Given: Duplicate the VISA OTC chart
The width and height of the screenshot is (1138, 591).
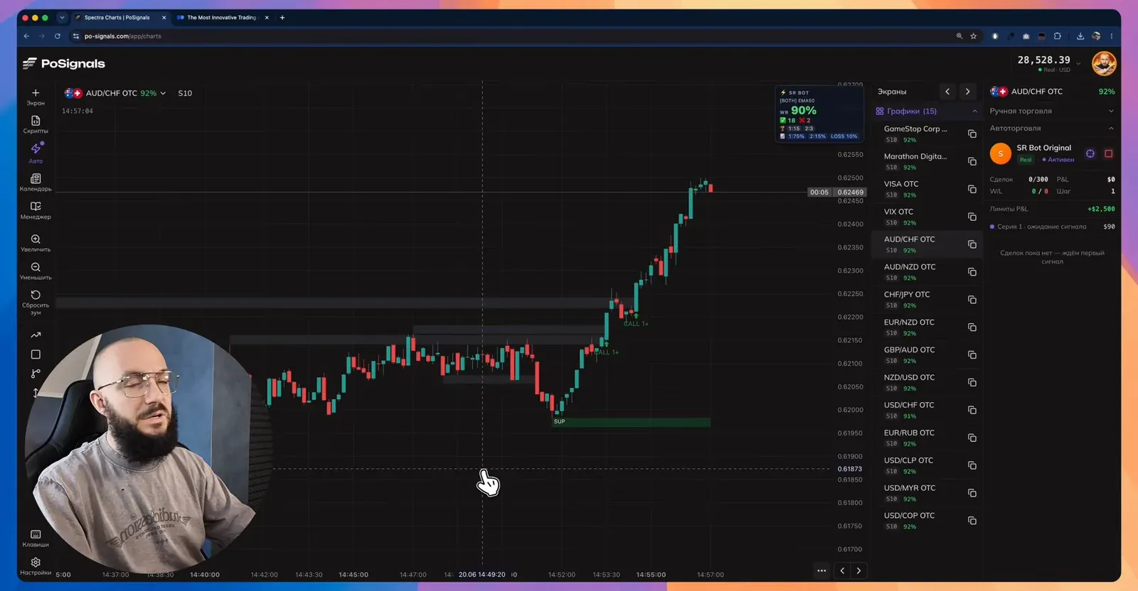Looking at the screenshot, I should click(972, 189).
